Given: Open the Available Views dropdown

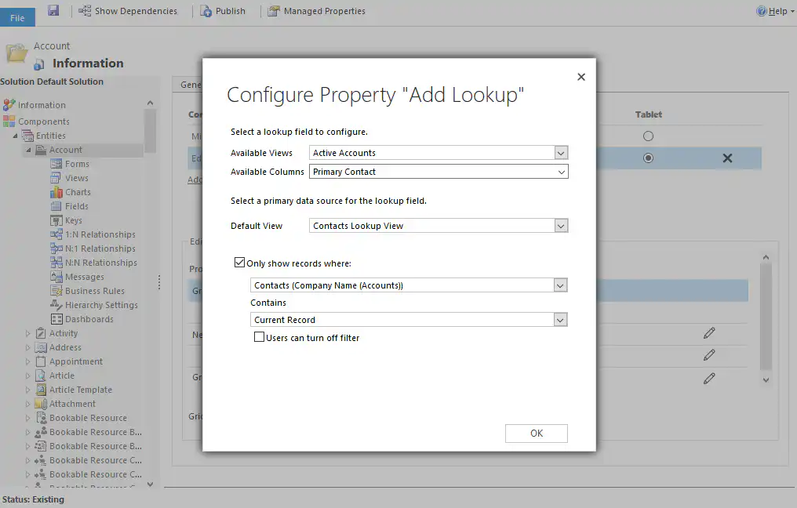Looking at the screenshot, I should coord(560,153).
